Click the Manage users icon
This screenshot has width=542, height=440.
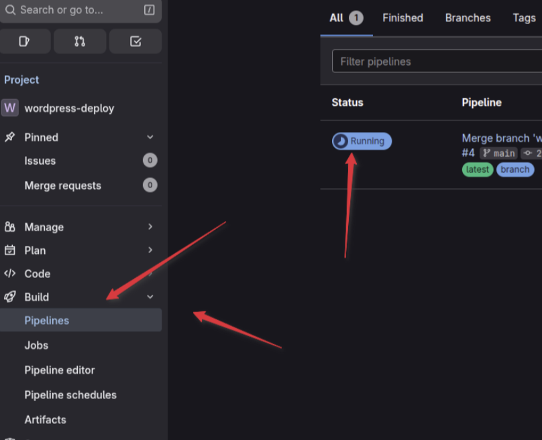coord(9,227)
